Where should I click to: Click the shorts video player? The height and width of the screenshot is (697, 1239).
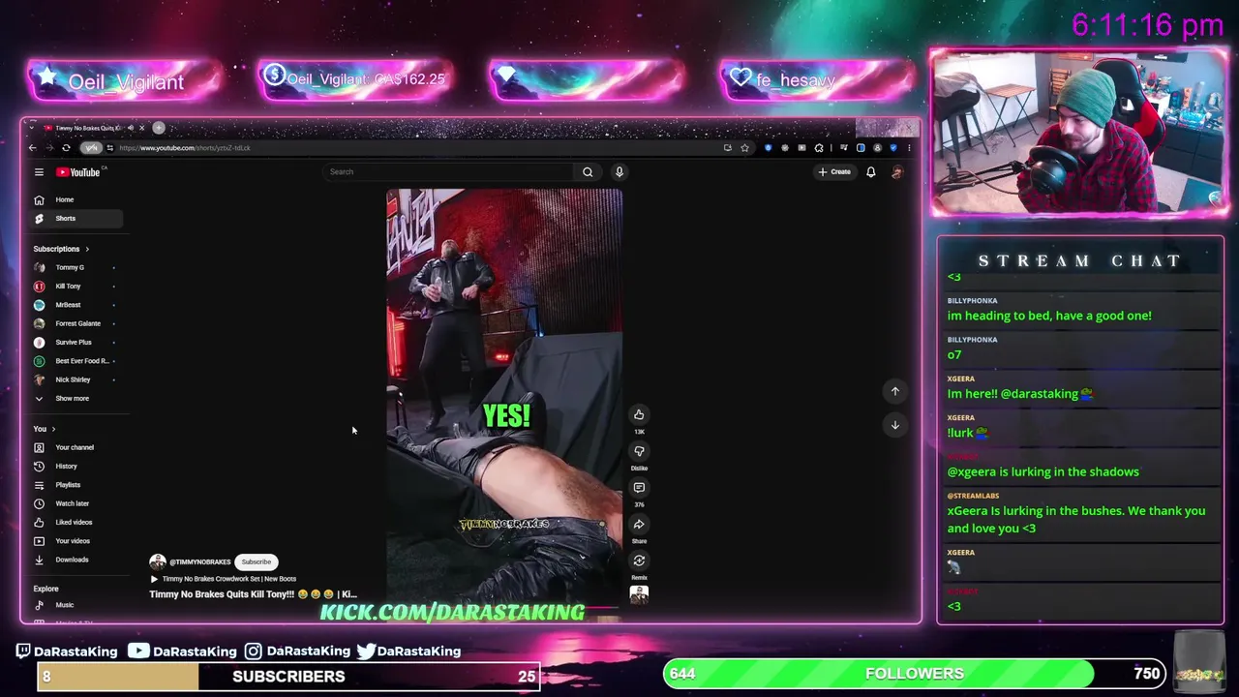pos(504,396)
